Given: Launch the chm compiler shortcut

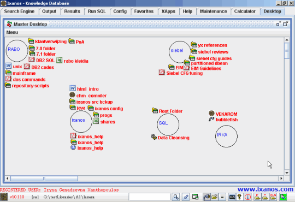Looking at the screenshot, I should (x=88, y=96).
